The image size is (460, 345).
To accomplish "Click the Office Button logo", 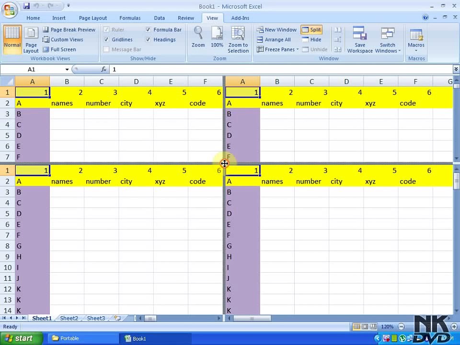I will tap(10, 10).
